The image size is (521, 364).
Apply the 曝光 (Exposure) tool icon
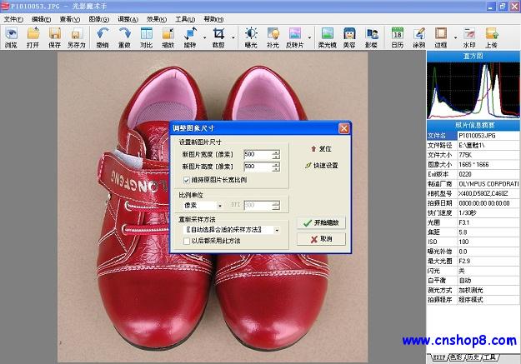[x=251, y=37]
